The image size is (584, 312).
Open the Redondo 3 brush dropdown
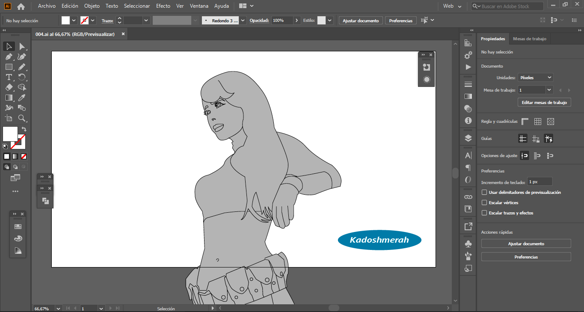click(243, 21)
